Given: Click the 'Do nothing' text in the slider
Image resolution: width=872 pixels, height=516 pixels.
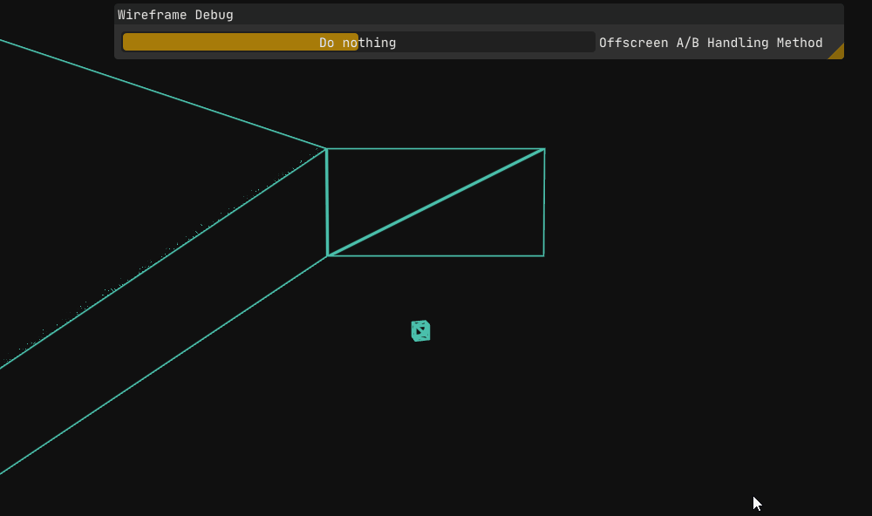Looking at the screenshot, I should (358, 43).
